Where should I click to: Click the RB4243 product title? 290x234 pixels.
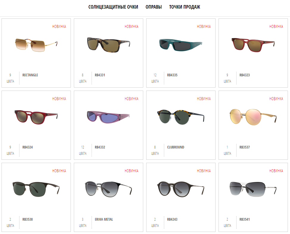pos(172,219)
